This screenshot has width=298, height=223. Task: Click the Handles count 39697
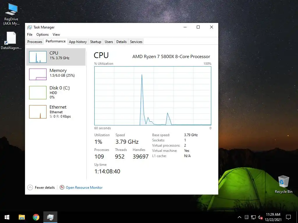[141, 157]
